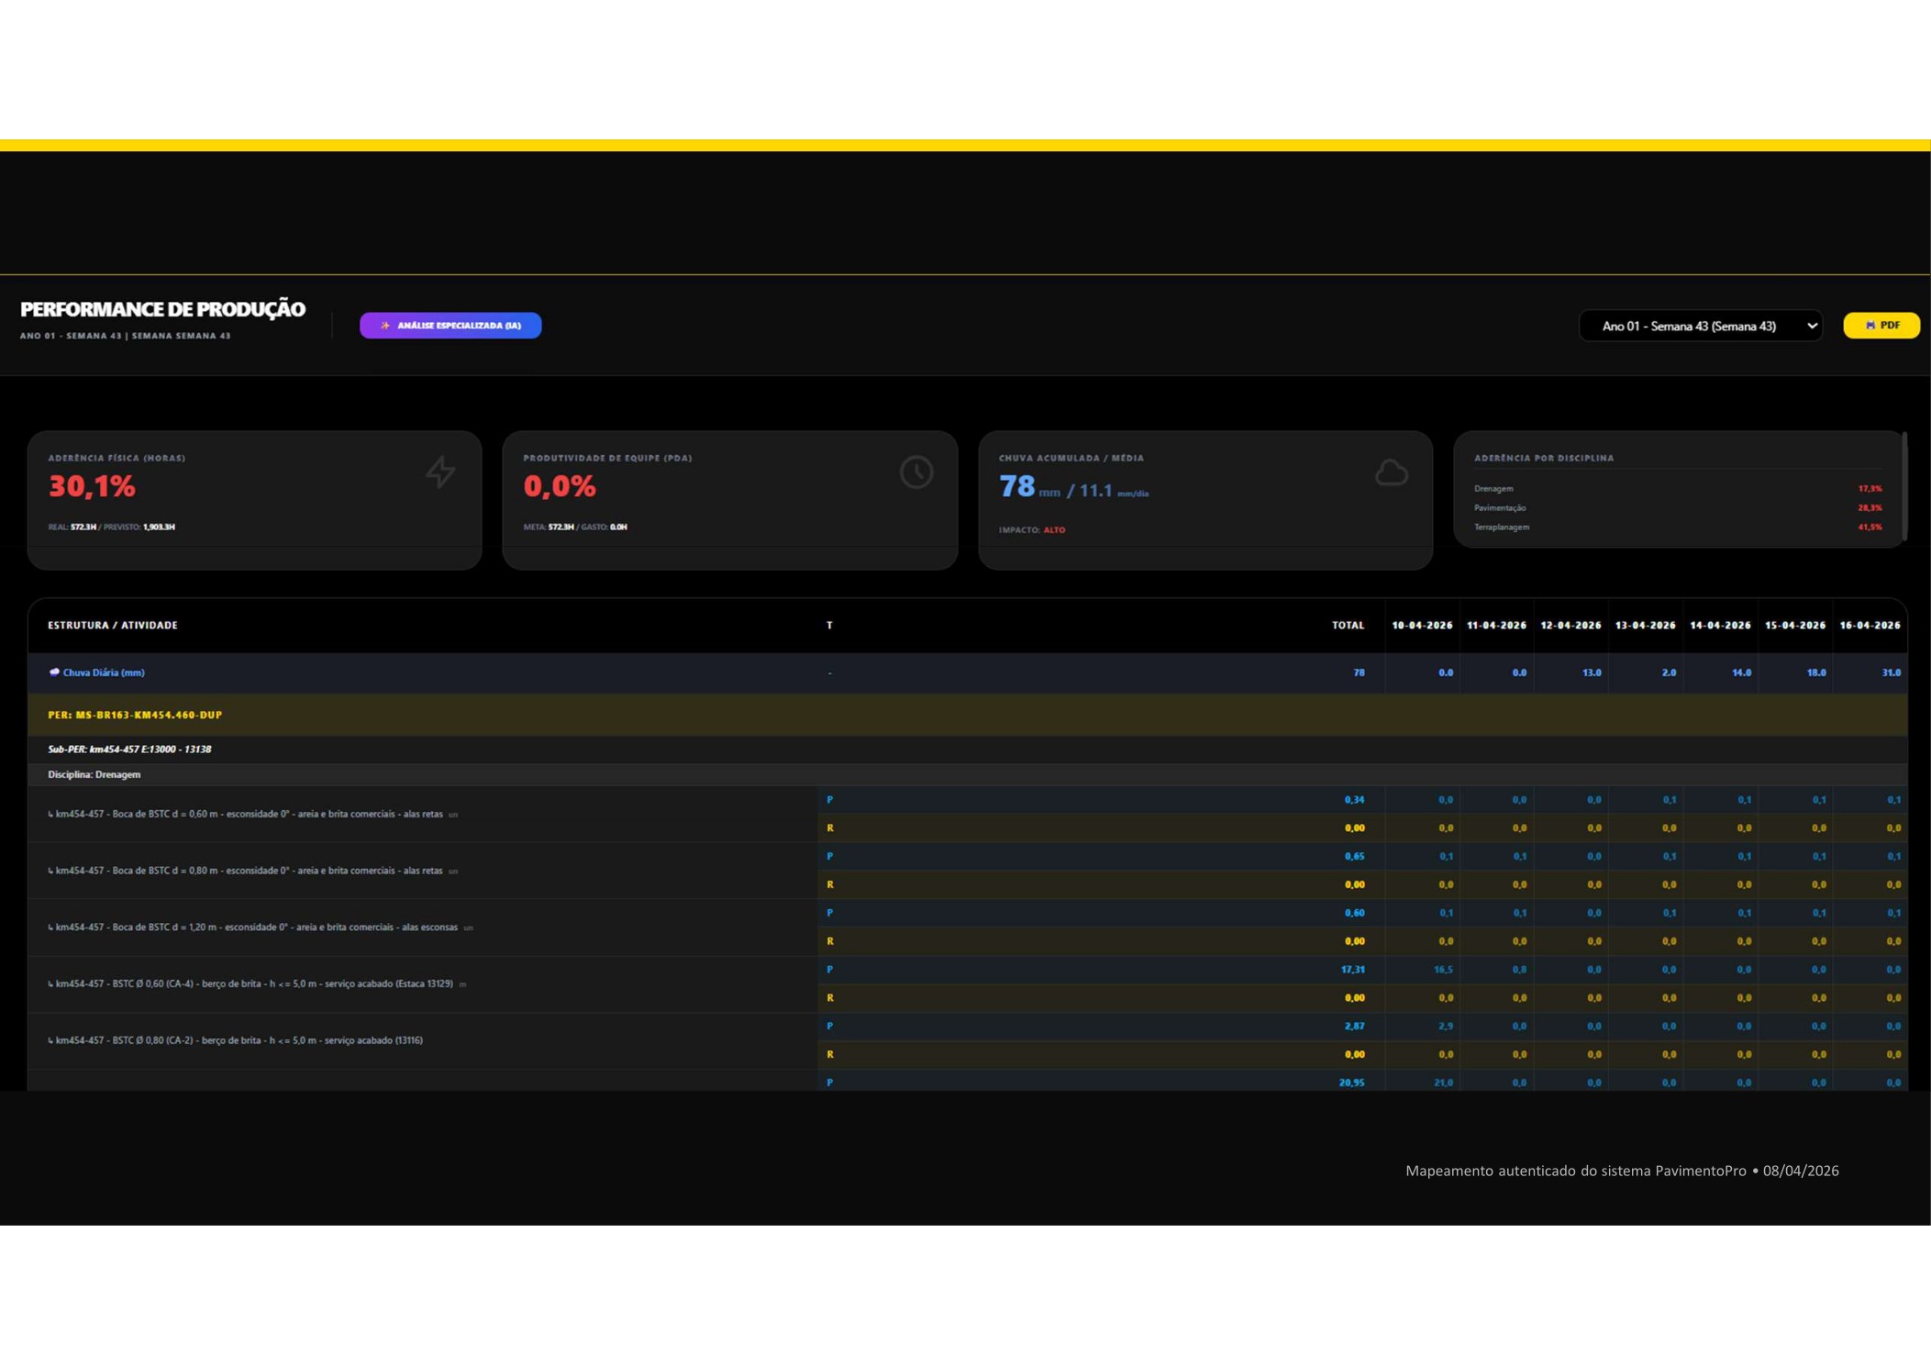
Task: Launch Análise Especializada (IA)
Action: click(450, 326)
